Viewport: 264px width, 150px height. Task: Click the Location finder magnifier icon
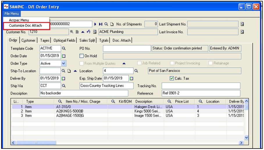click(x=136, y=71)
